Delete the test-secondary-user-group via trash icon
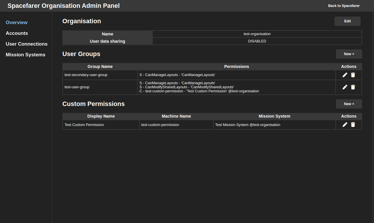 click(x=353, y=75)
